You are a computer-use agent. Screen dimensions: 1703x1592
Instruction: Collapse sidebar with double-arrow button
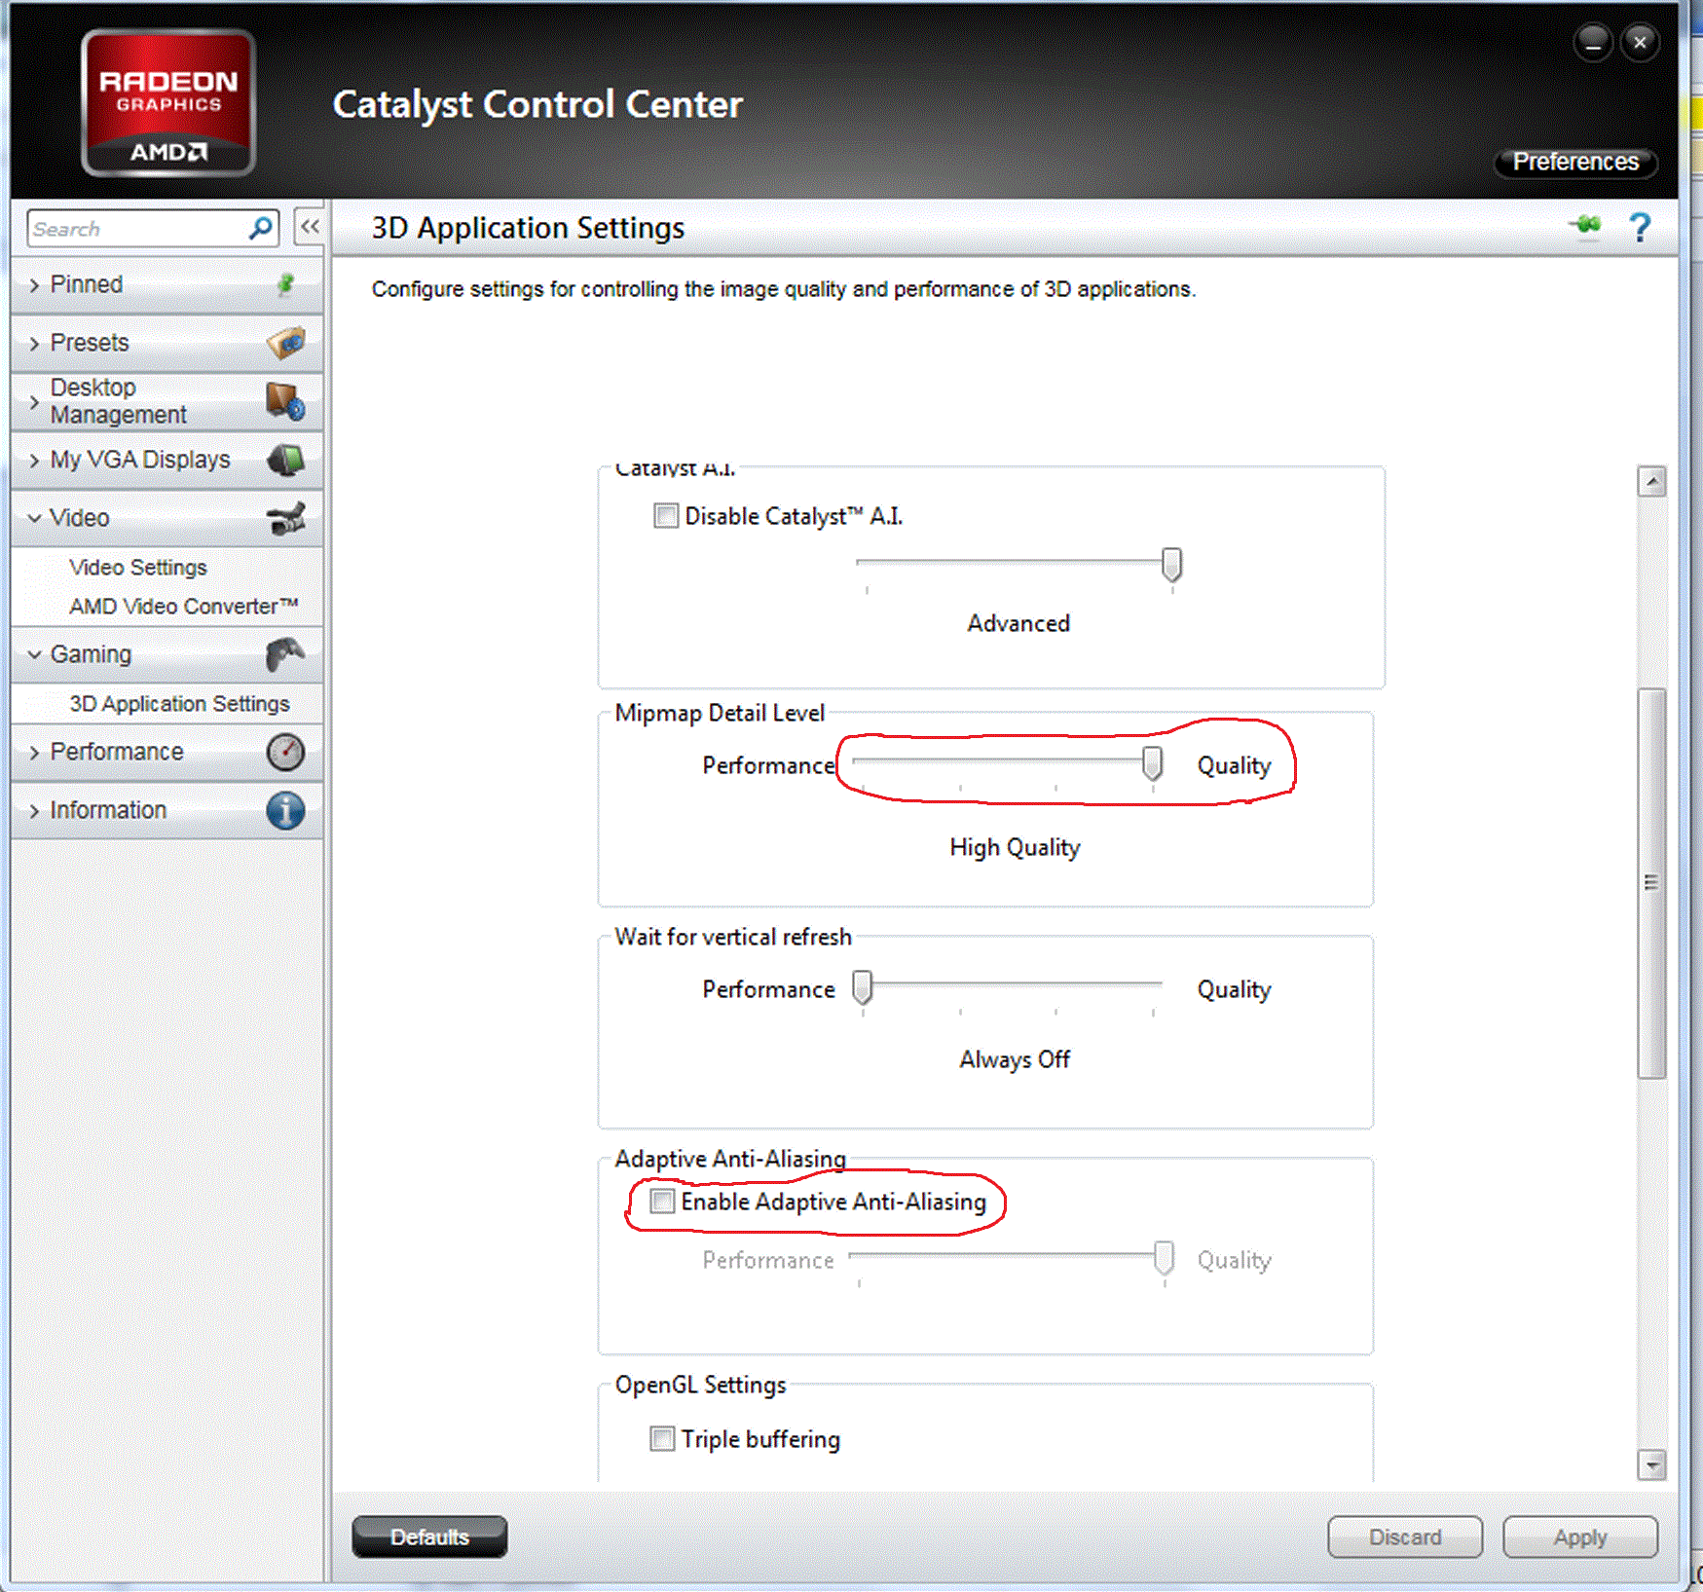310,227
